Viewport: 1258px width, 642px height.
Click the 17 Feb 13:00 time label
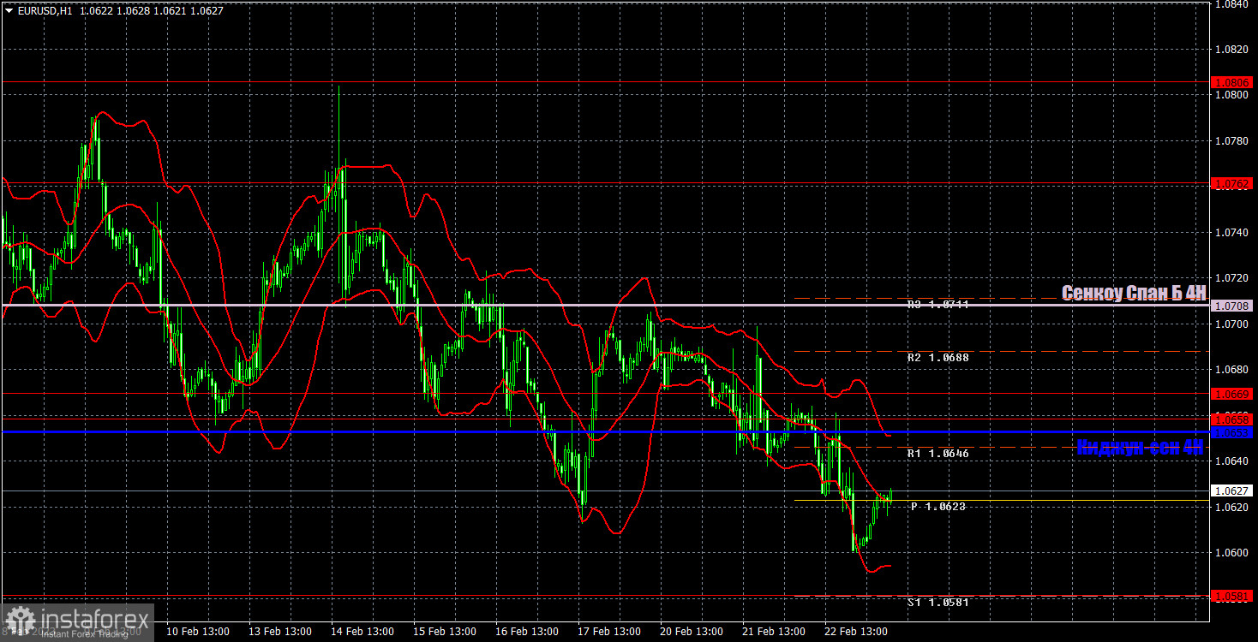609,632
